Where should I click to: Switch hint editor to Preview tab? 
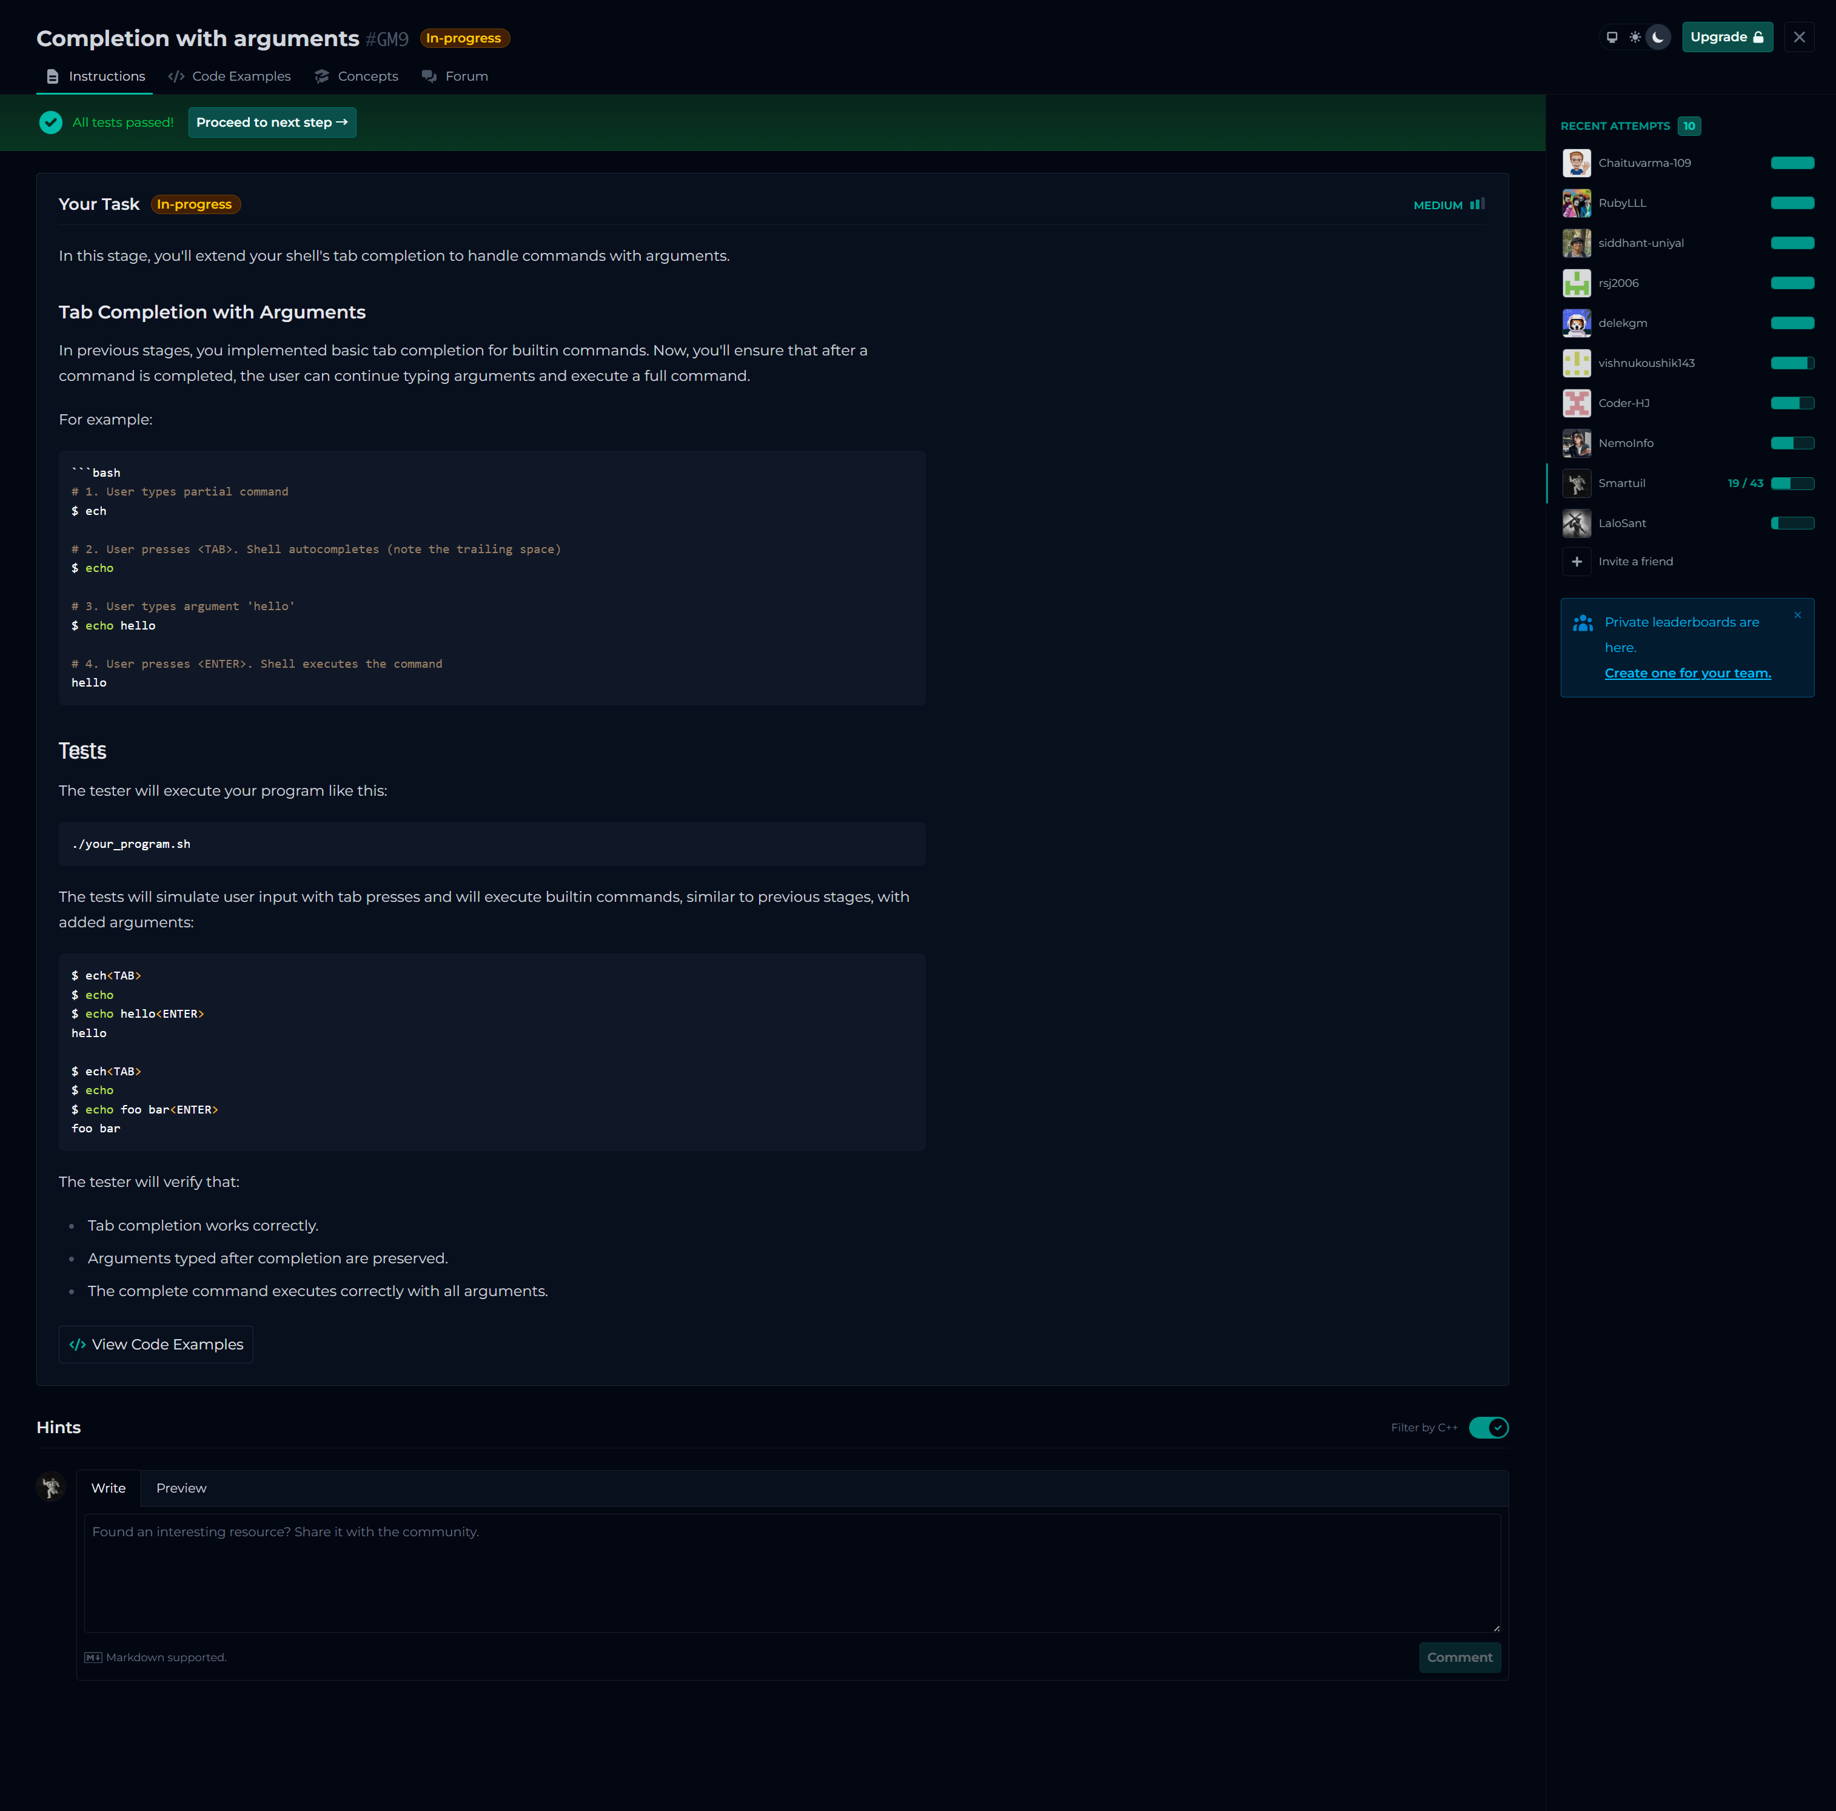pos(181,1488)
